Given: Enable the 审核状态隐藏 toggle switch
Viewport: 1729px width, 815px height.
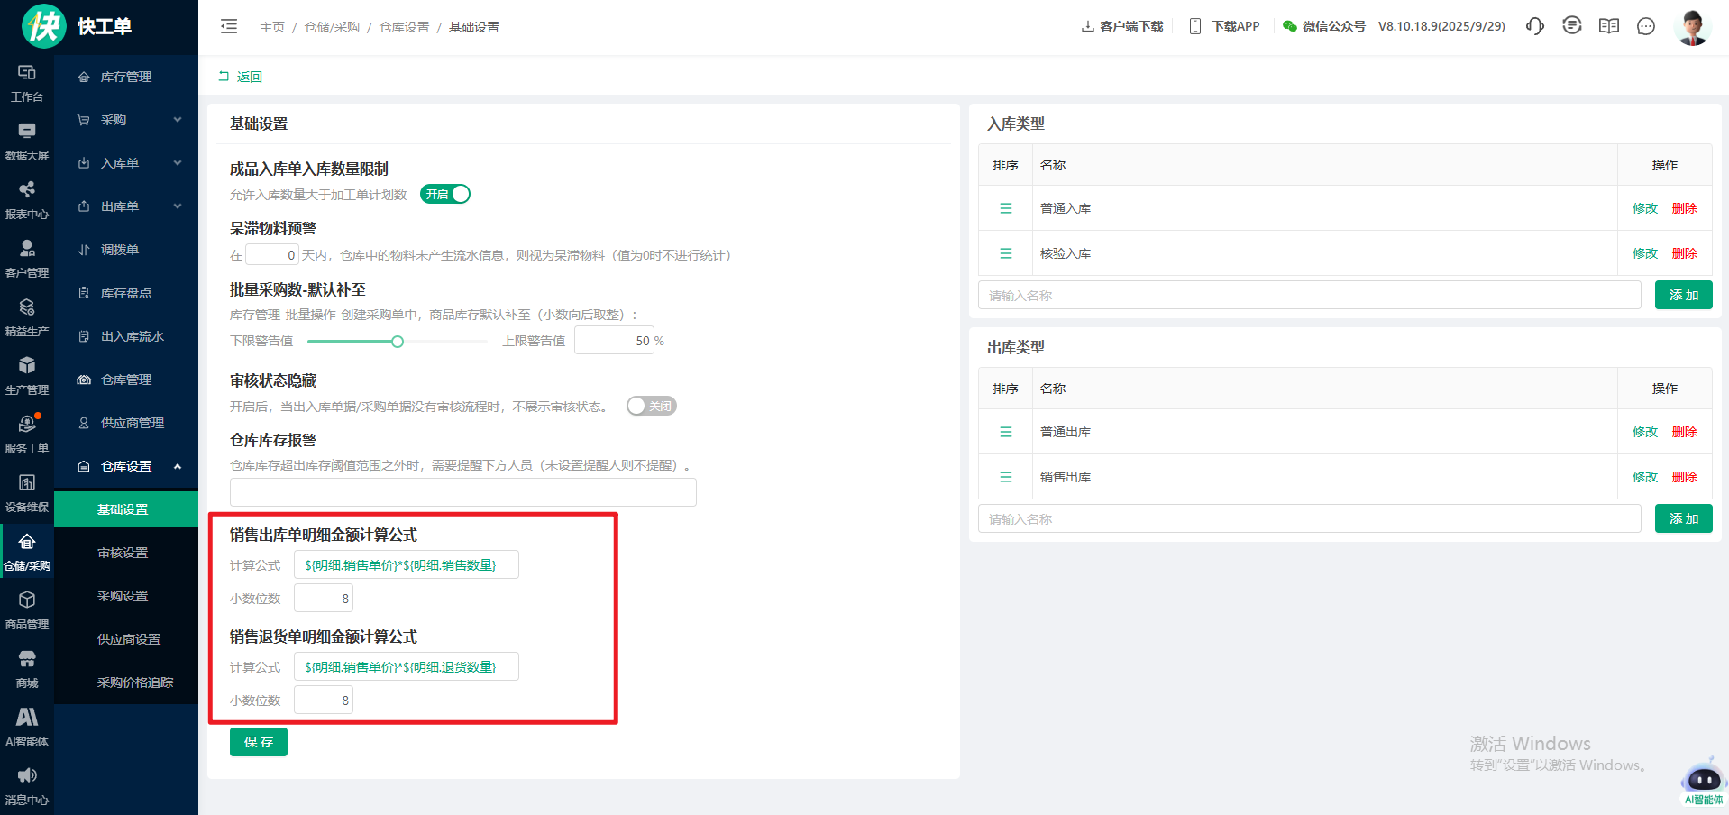Looking at the screenshot, I should coord(651,406).
